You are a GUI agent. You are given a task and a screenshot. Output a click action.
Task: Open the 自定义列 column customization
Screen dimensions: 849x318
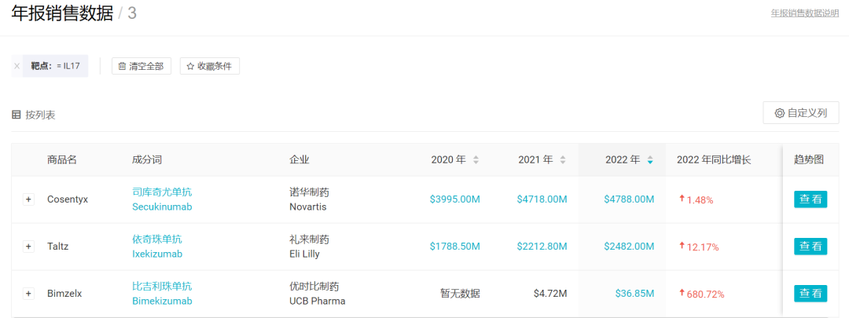click(x=800, y=113)
